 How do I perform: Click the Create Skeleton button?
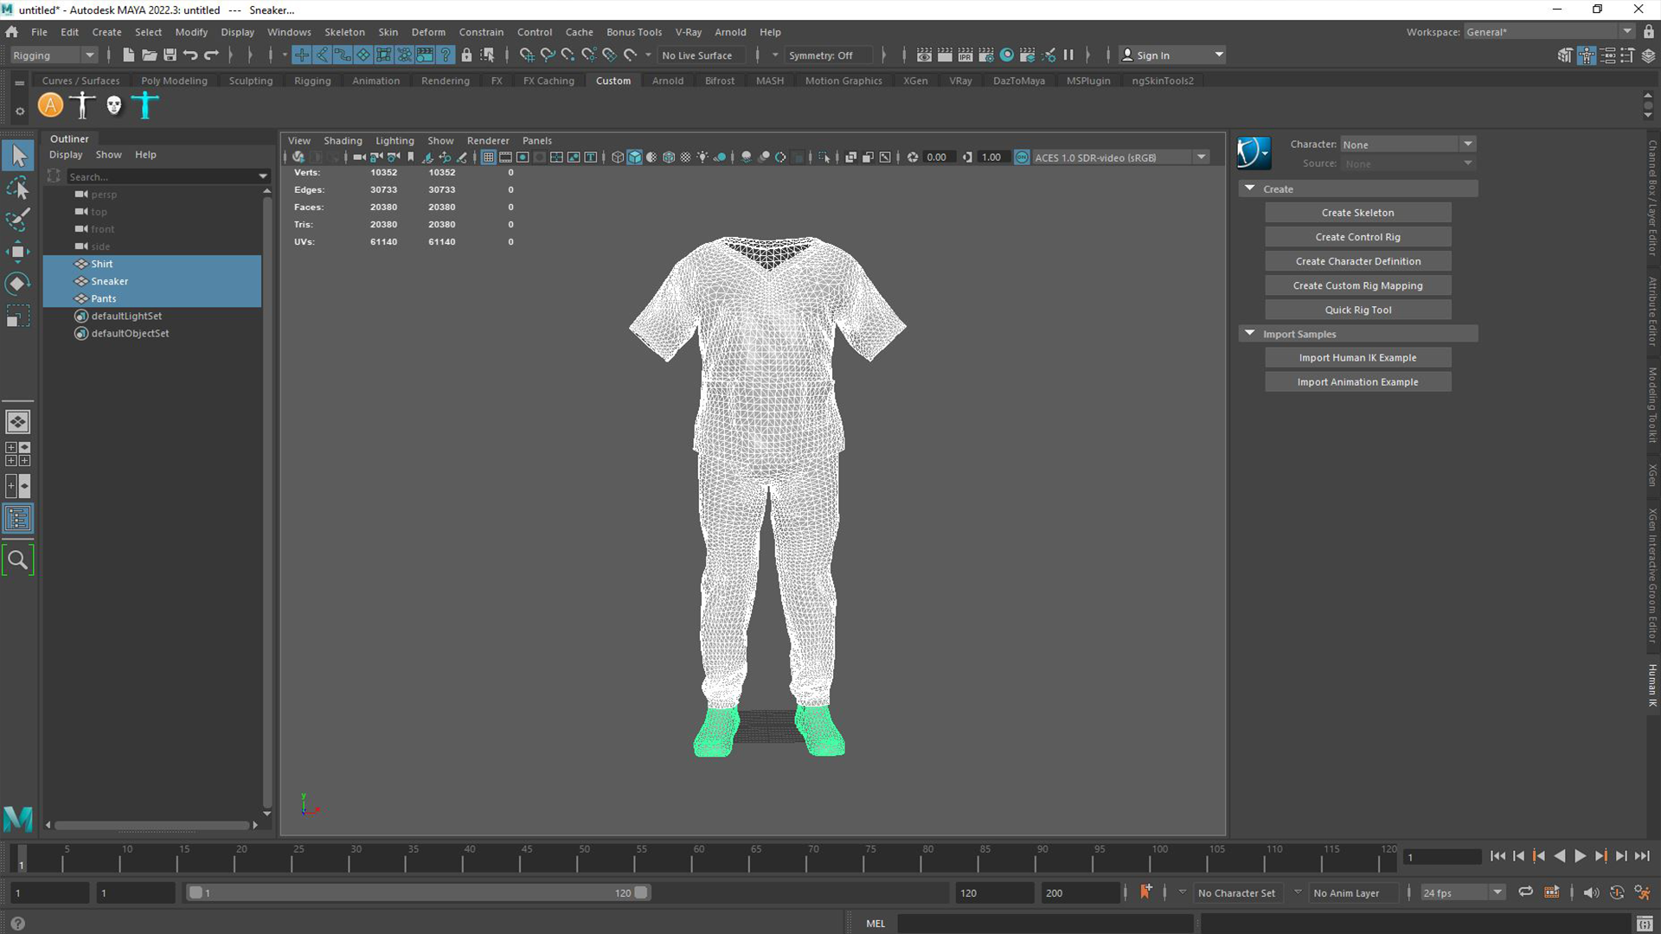click(x=1357, y=213)
